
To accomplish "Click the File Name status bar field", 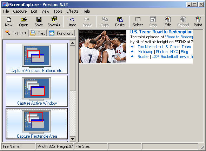I will point(18,146).
